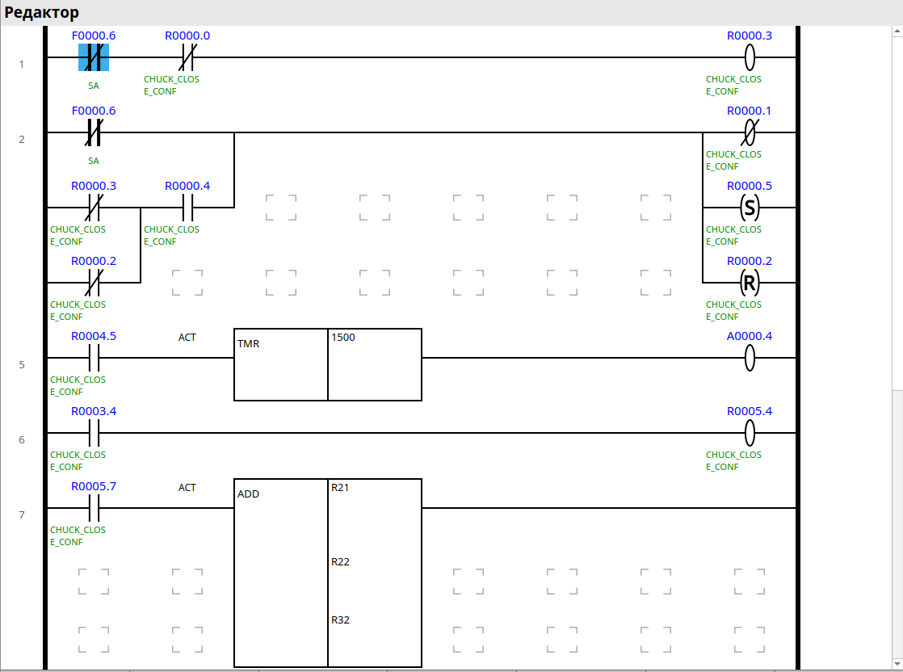This screenshot has width=903, height=672.
Task: Select the TMR function block
Action: [x=280, y=364]
